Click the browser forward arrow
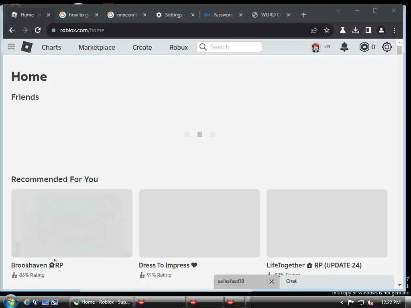 tap(25, 30)
